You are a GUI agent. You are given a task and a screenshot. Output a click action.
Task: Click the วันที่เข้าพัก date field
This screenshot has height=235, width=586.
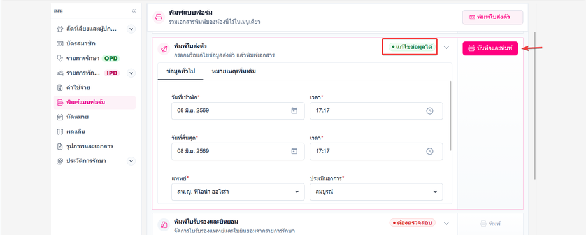[x=238, y=111]
